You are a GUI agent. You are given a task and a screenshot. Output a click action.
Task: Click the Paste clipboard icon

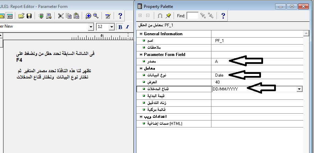pos(76,16)
